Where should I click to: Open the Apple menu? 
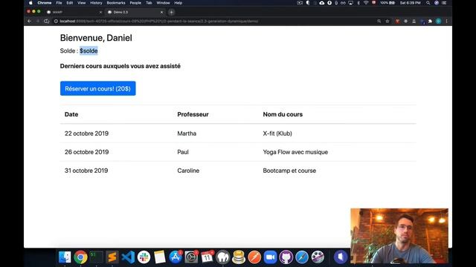tap(30, 3)
